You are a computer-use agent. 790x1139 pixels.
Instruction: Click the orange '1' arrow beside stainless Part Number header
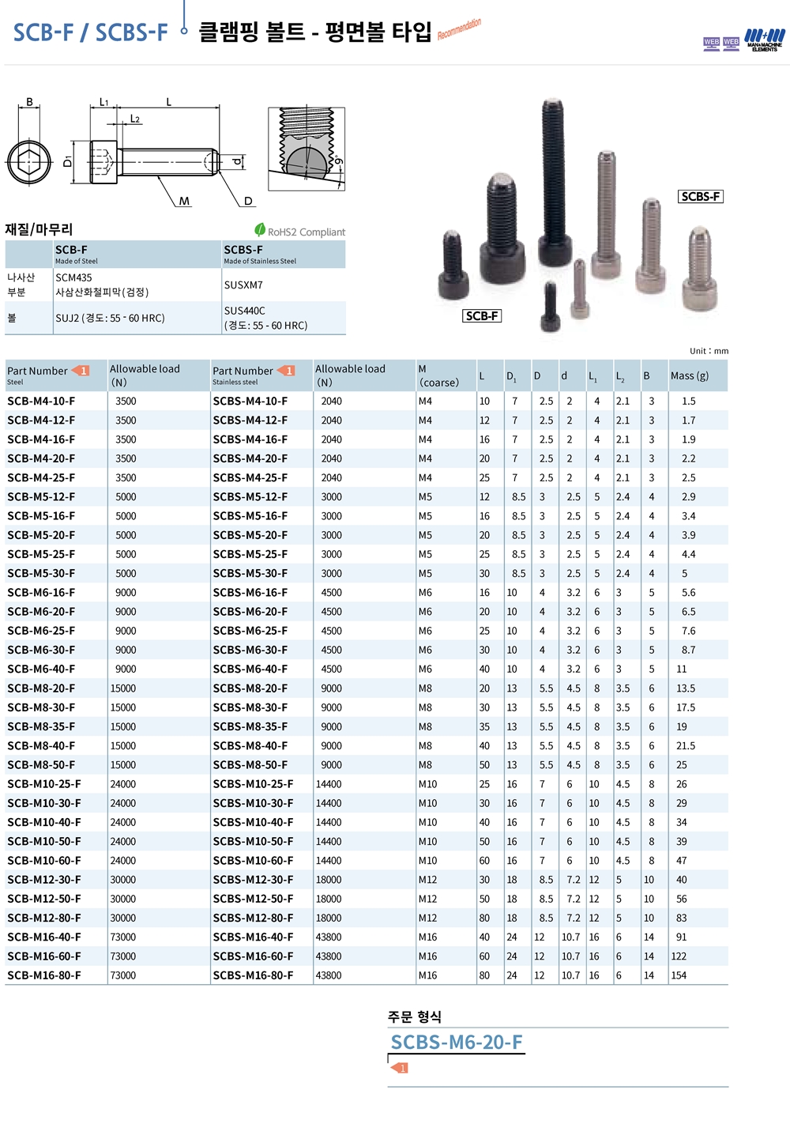pyautogui.click(x=286, y=371)
